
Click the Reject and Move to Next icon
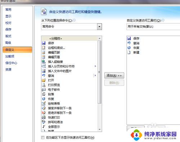pyautogui.click(x=44, y=113)
